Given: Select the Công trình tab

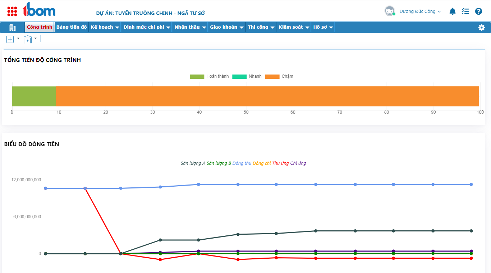Looking at the screenshot, I should click(40, 27).
